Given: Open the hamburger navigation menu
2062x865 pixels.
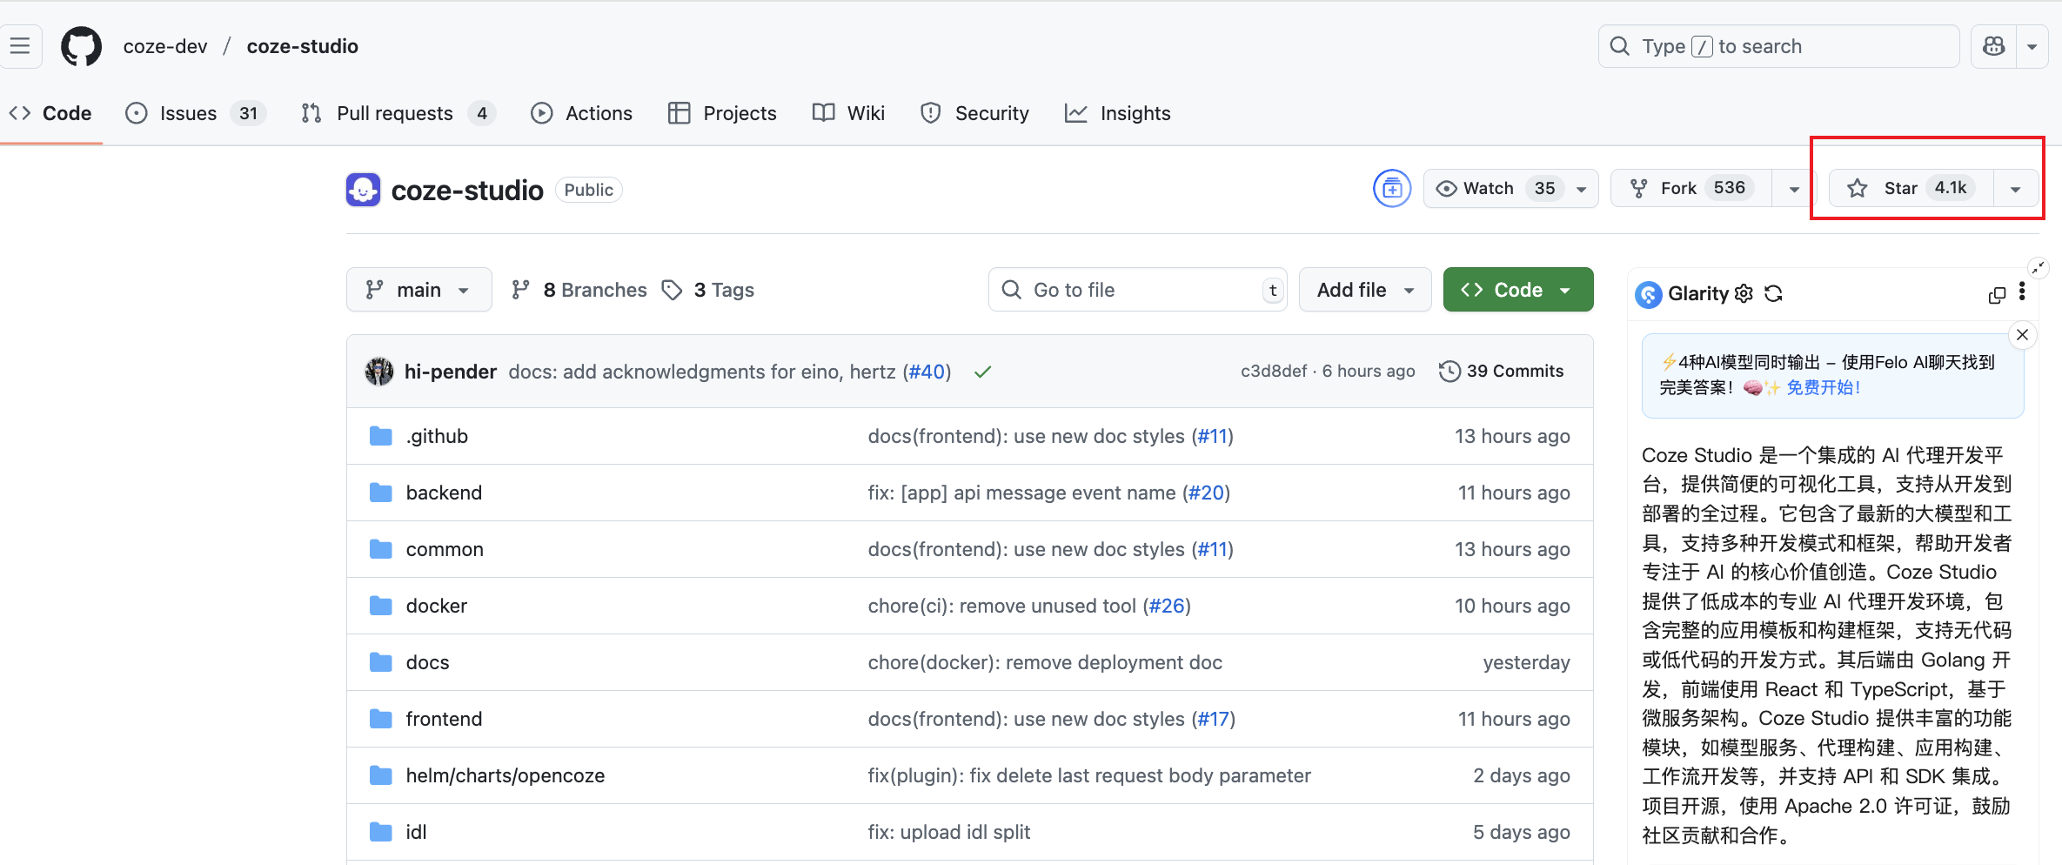Looking at the screenshot, I should click(20, 46).
